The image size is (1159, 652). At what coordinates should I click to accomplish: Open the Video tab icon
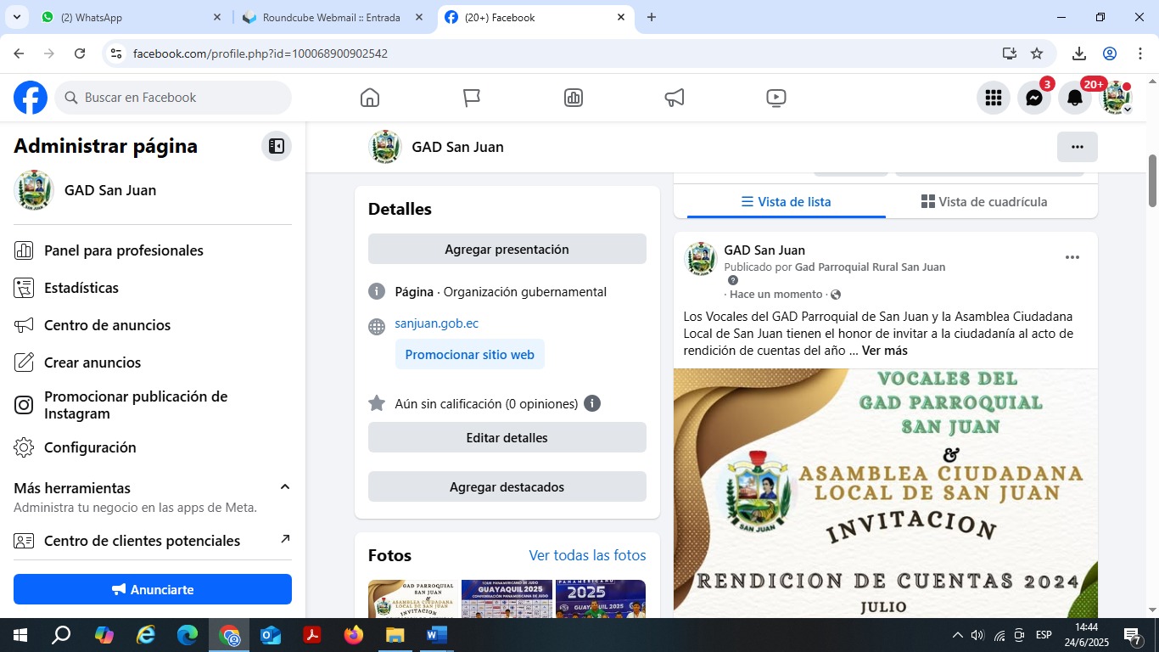(775, 98)
